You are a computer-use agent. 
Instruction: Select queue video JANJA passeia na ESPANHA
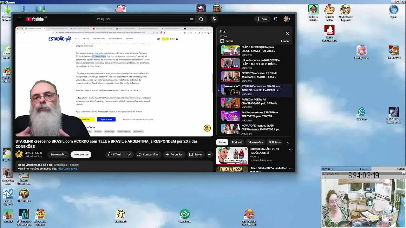pyautogui.click(x=255, y=116)
